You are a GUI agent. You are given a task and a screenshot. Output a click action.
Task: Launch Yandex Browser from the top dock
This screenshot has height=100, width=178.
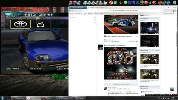(x=111, y=2)
